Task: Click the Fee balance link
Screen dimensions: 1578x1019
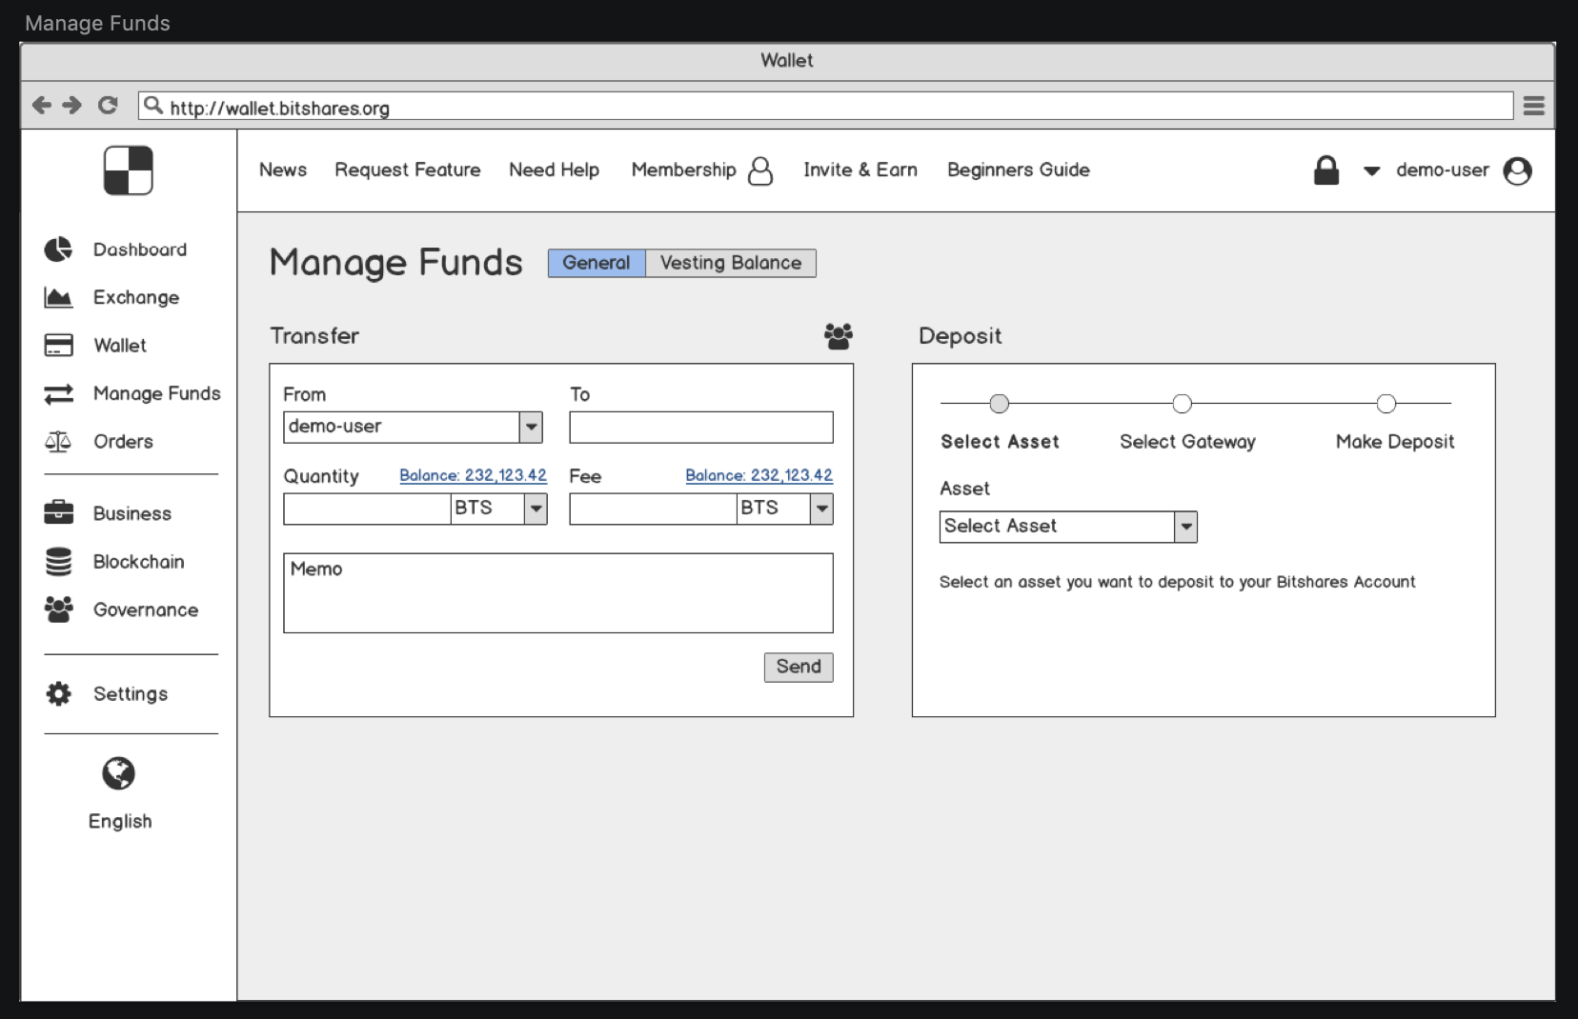Action: pyautogui.click(x=759, y=475)
